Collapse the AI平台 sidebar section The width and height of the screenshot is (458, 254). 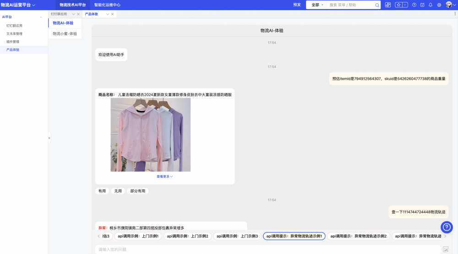41,17
